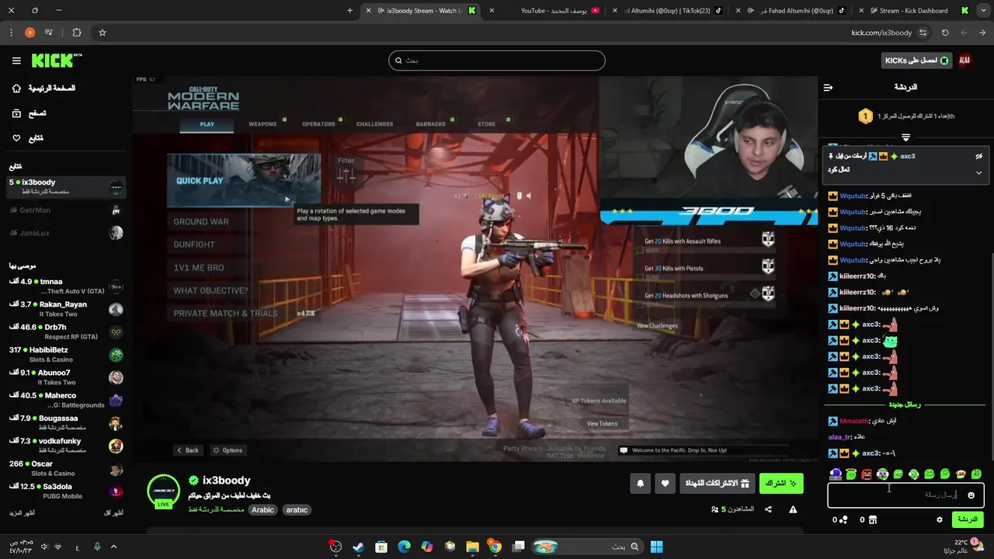Open the tmnaa recommended channel
The width and height of the screenshot is (994, 559).
click(66, 286)
